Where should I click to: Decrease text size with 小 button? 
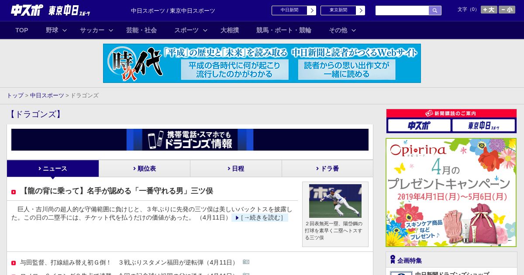[507, 10]
